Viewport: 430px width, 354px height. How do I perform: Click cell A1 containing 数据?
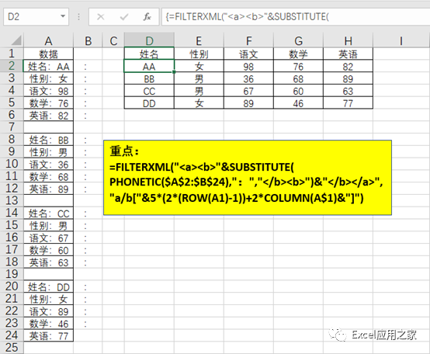(x=49, y=54)
